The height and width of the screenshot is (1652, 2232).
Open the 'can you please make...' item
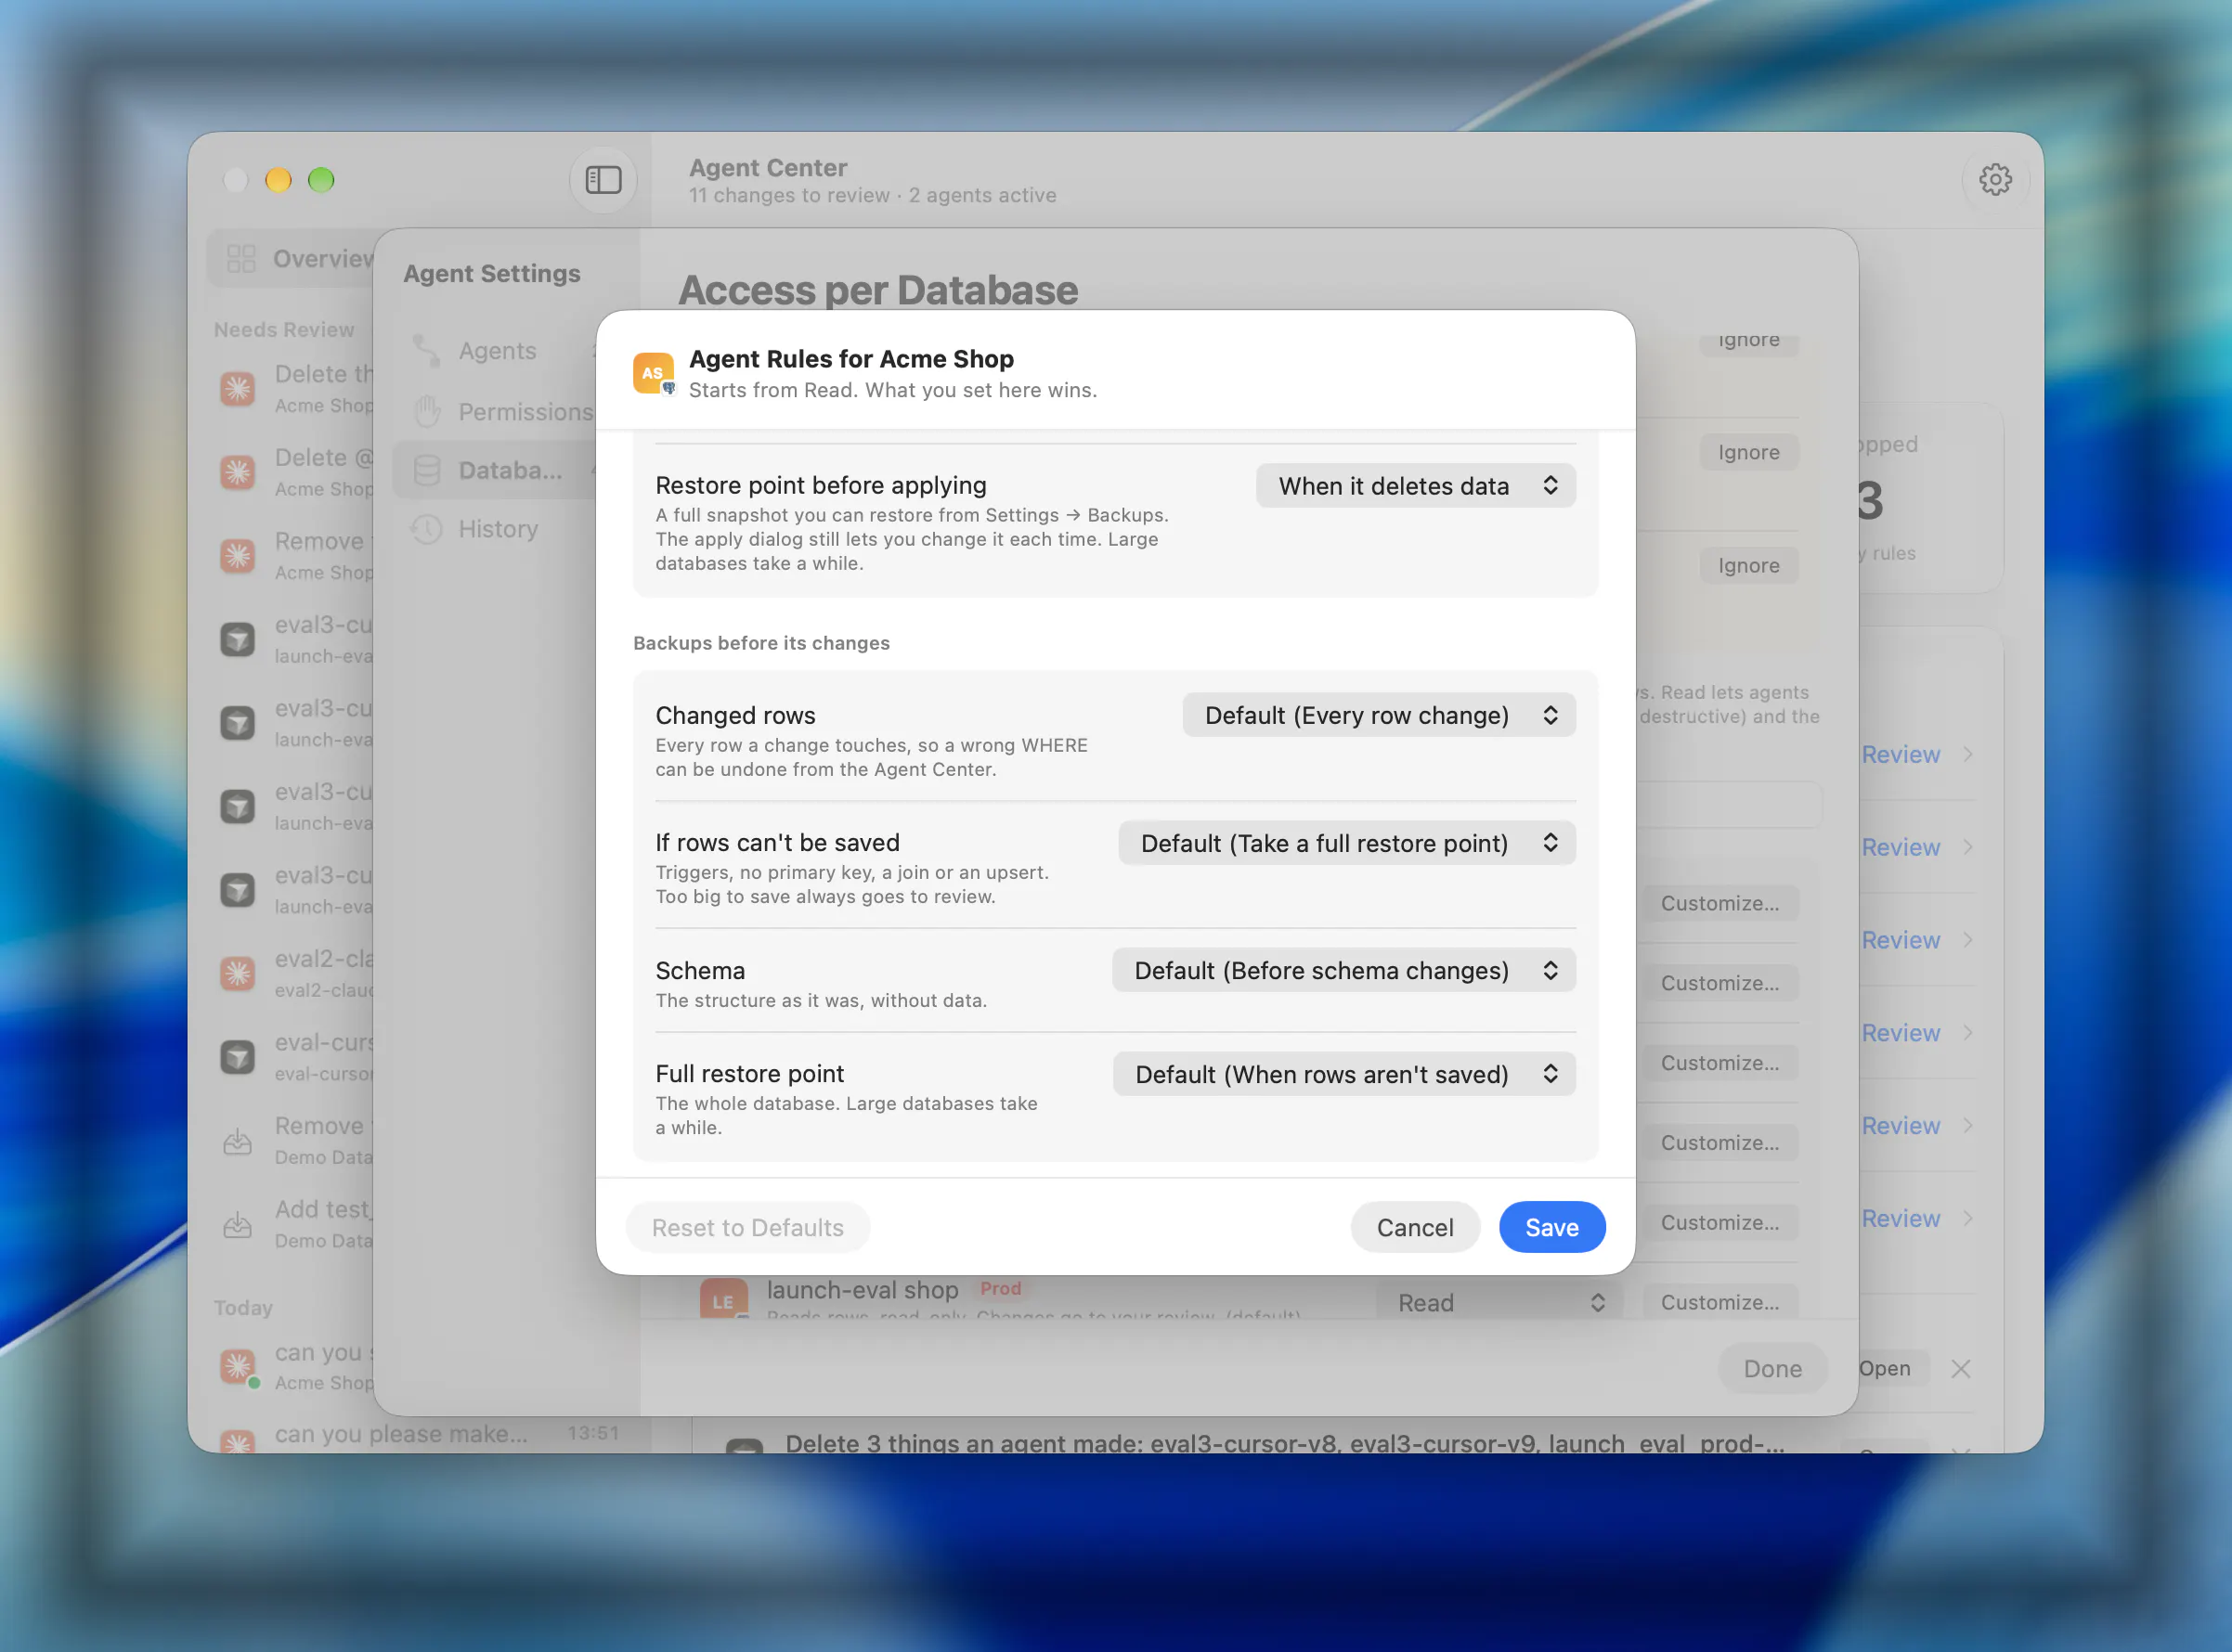coord(421,1435)
